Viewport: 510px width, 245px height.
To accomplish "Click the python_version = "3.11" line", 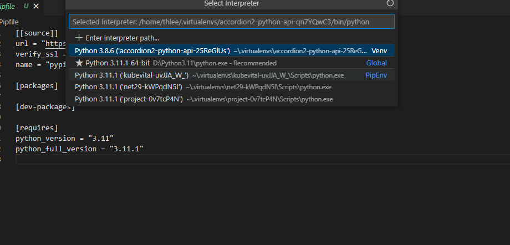I will (x=64, y=138).
